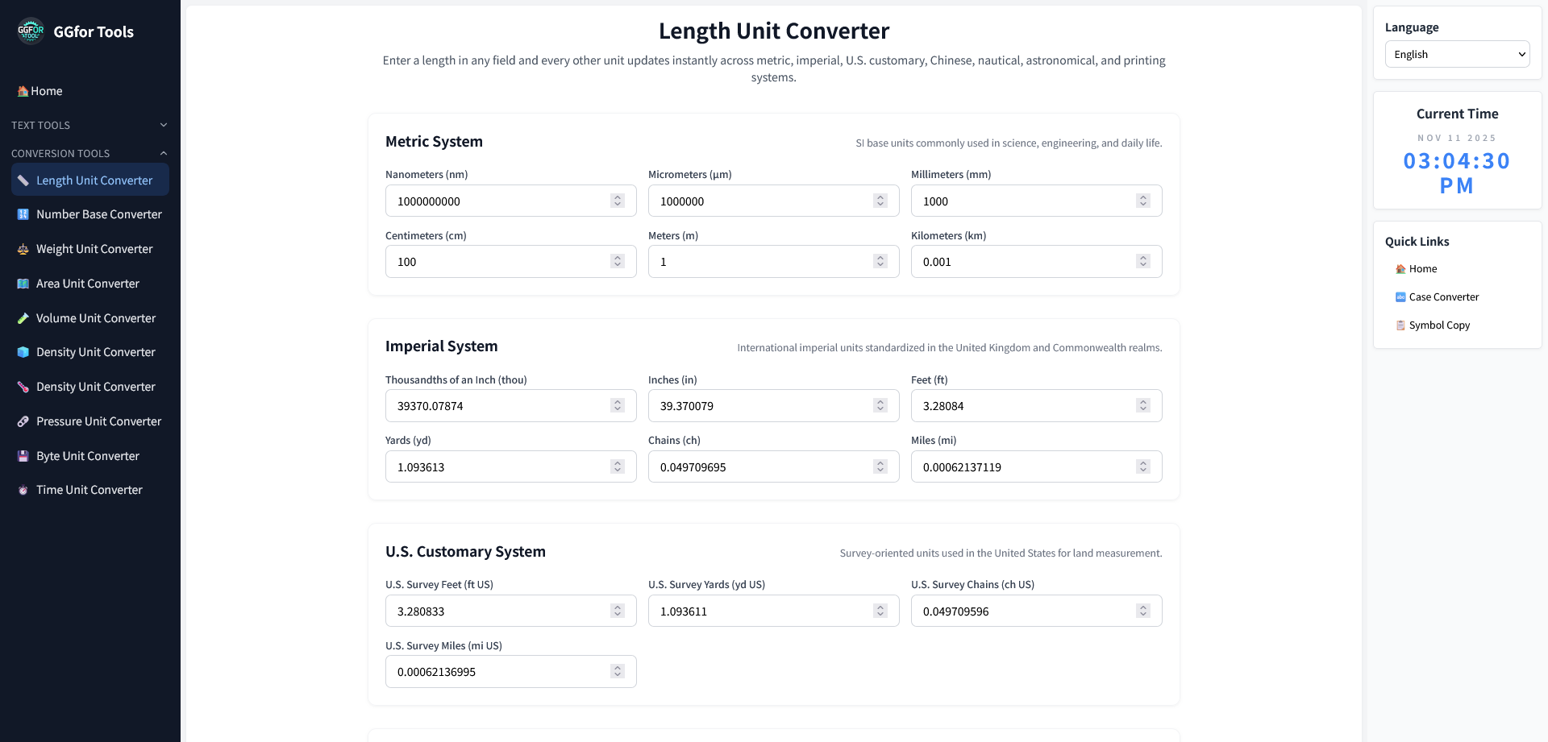
Task: Click the Symbol Copy icon in Quick Links
Action: [1400, 325]
